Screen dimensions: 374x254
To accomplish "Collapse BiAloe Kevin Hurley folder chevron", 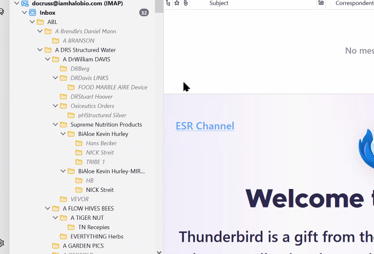I will point(63,133).
